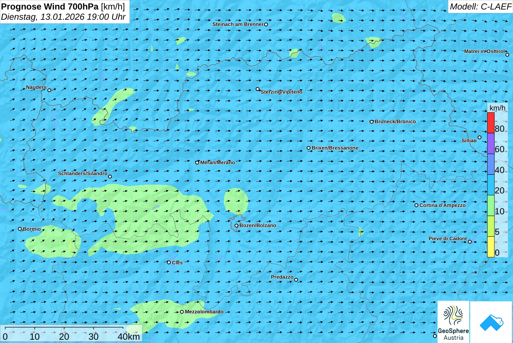Click the yellow-green 5 km/h legend swatch
The image size is (513, 343).
point(491,226)
